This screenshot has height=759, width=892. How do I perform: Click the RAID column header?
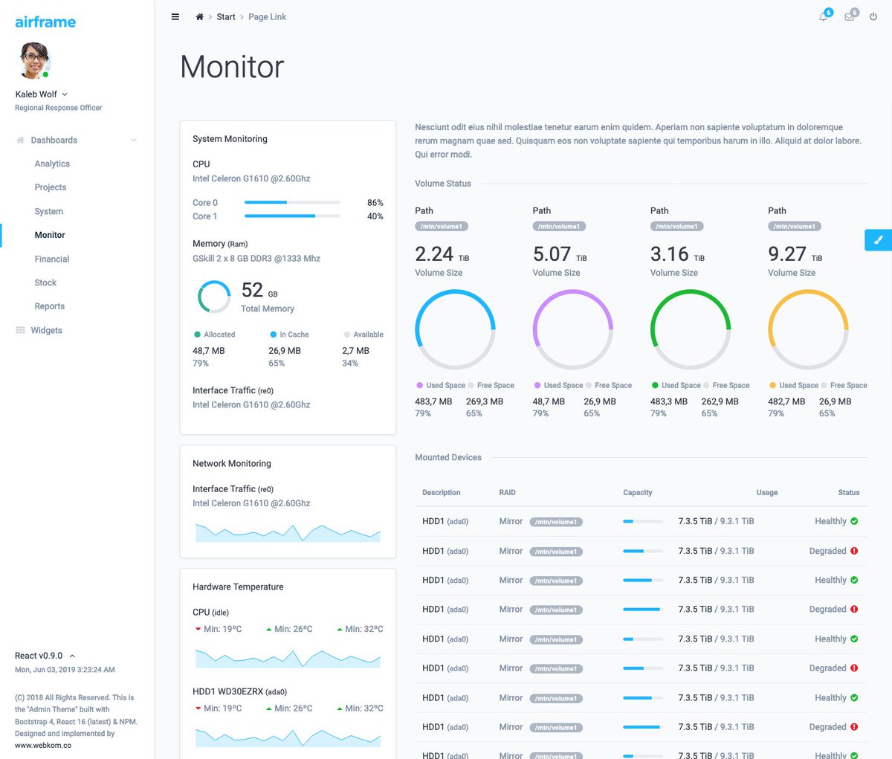[508, 492]
